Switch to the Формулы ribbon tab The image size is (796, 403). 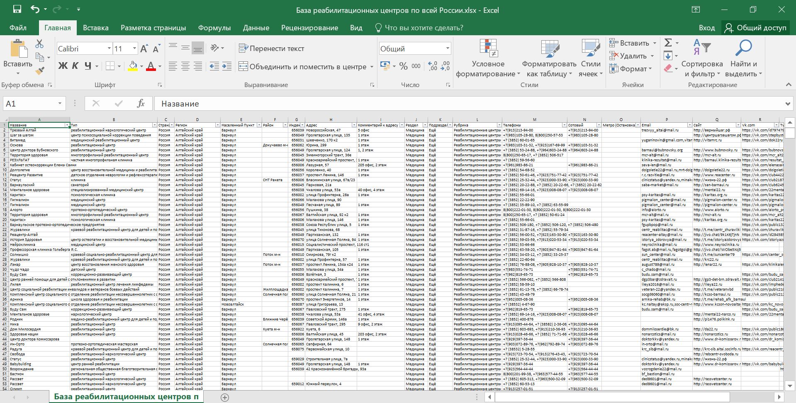(x=214, y=28)
